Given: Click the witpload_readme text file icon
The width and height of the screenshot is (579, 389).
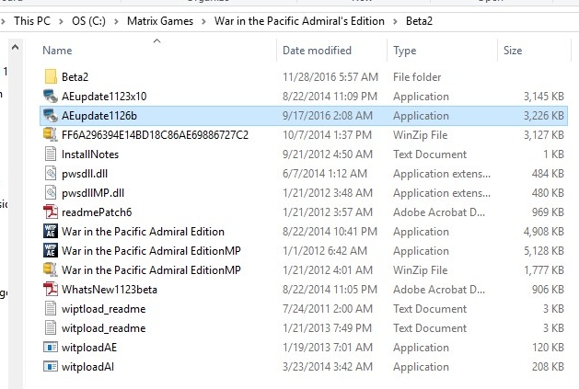Looking at the screenshot, I should click(51, 327).
